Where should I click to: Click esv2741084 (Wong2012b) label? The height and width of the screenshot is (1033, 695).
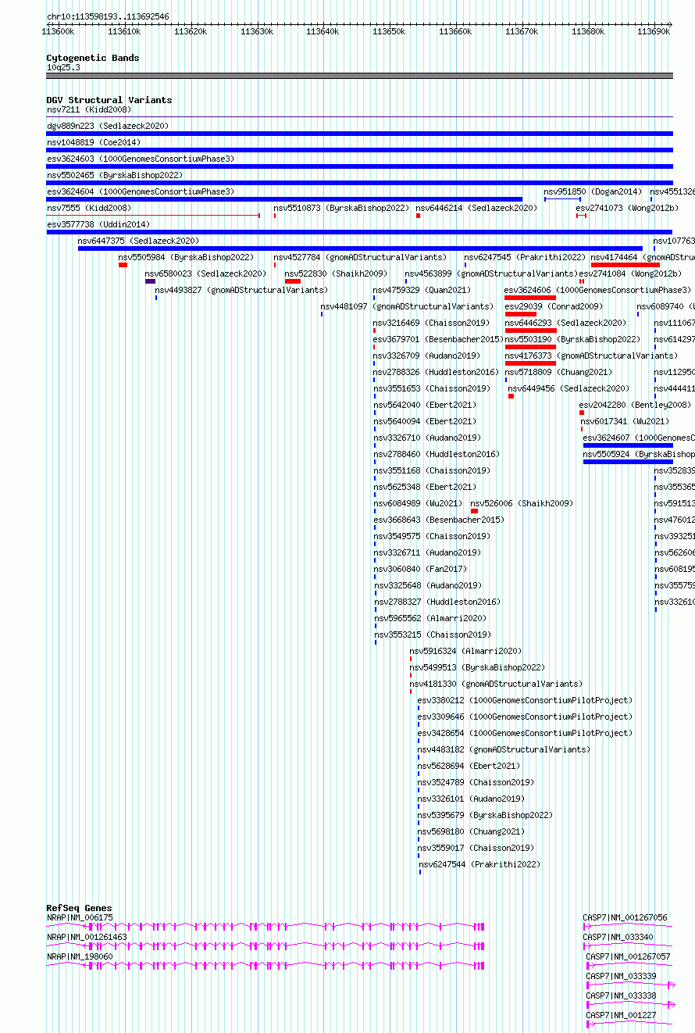tap(630, 273)
